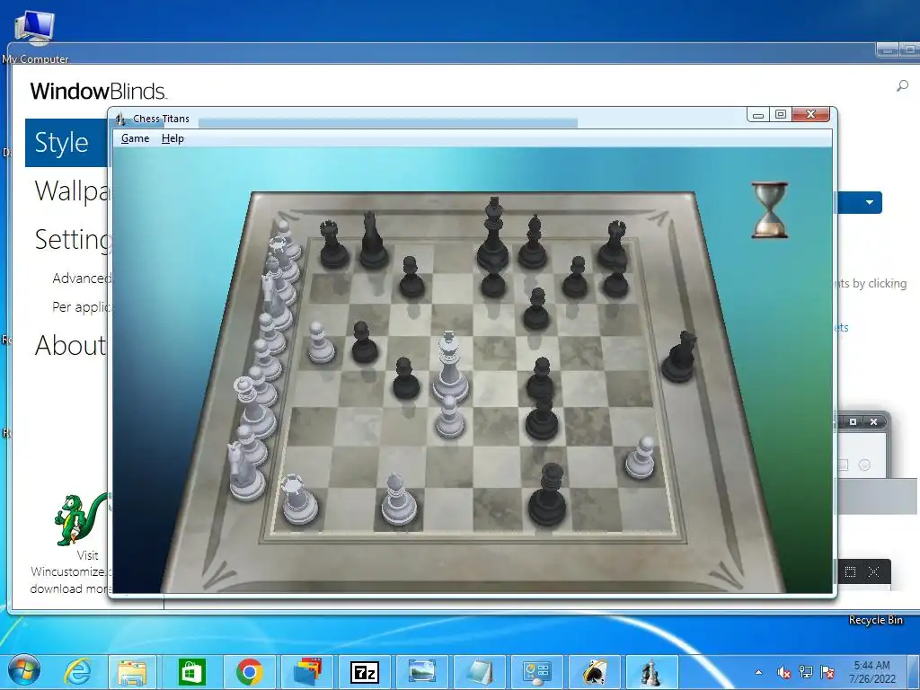
Task: Launch Internet Explorer from the taskbar
Action: (77, 672)
